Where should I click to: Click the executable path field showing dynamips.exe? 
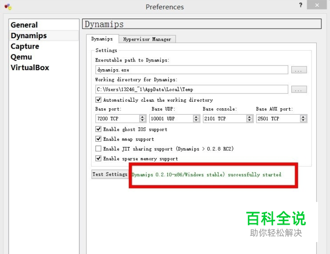pyautogui.click(x=192, y=70)
